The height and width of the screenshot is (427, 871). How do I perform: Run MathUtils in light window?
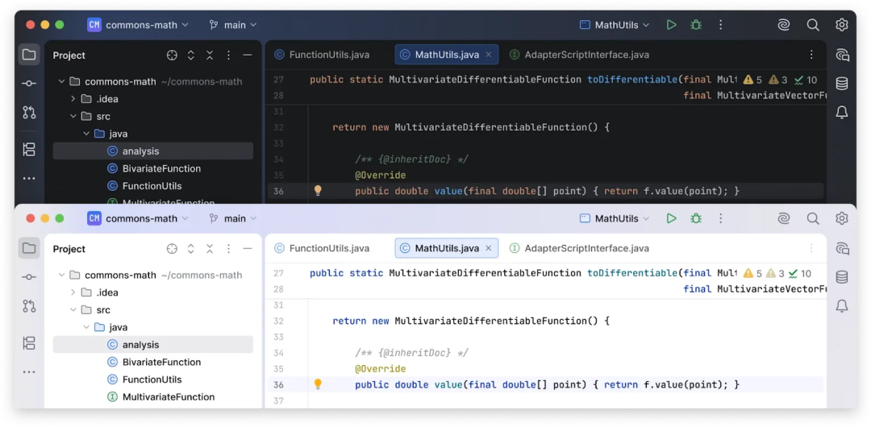click(x=672, y=218)
